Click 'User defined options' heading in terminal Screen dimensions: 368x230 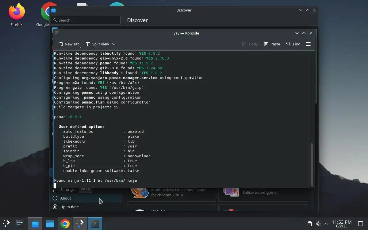82,127
